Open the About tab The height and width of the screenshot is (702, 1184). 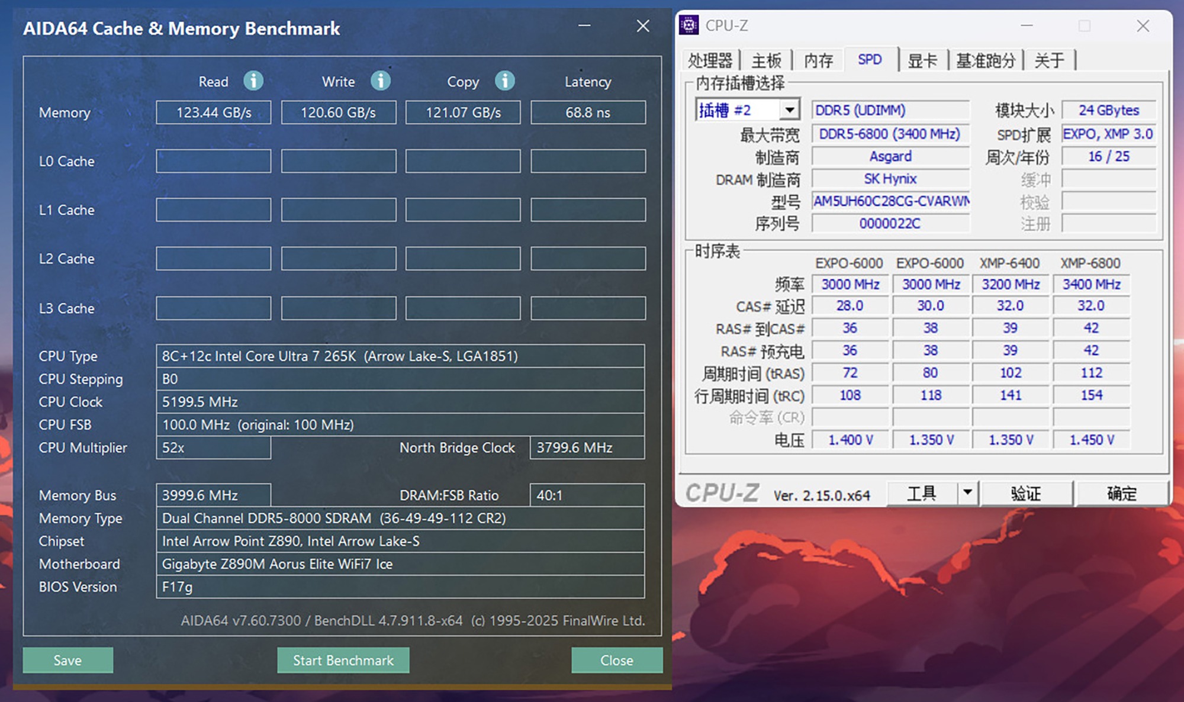(1049, 60)
